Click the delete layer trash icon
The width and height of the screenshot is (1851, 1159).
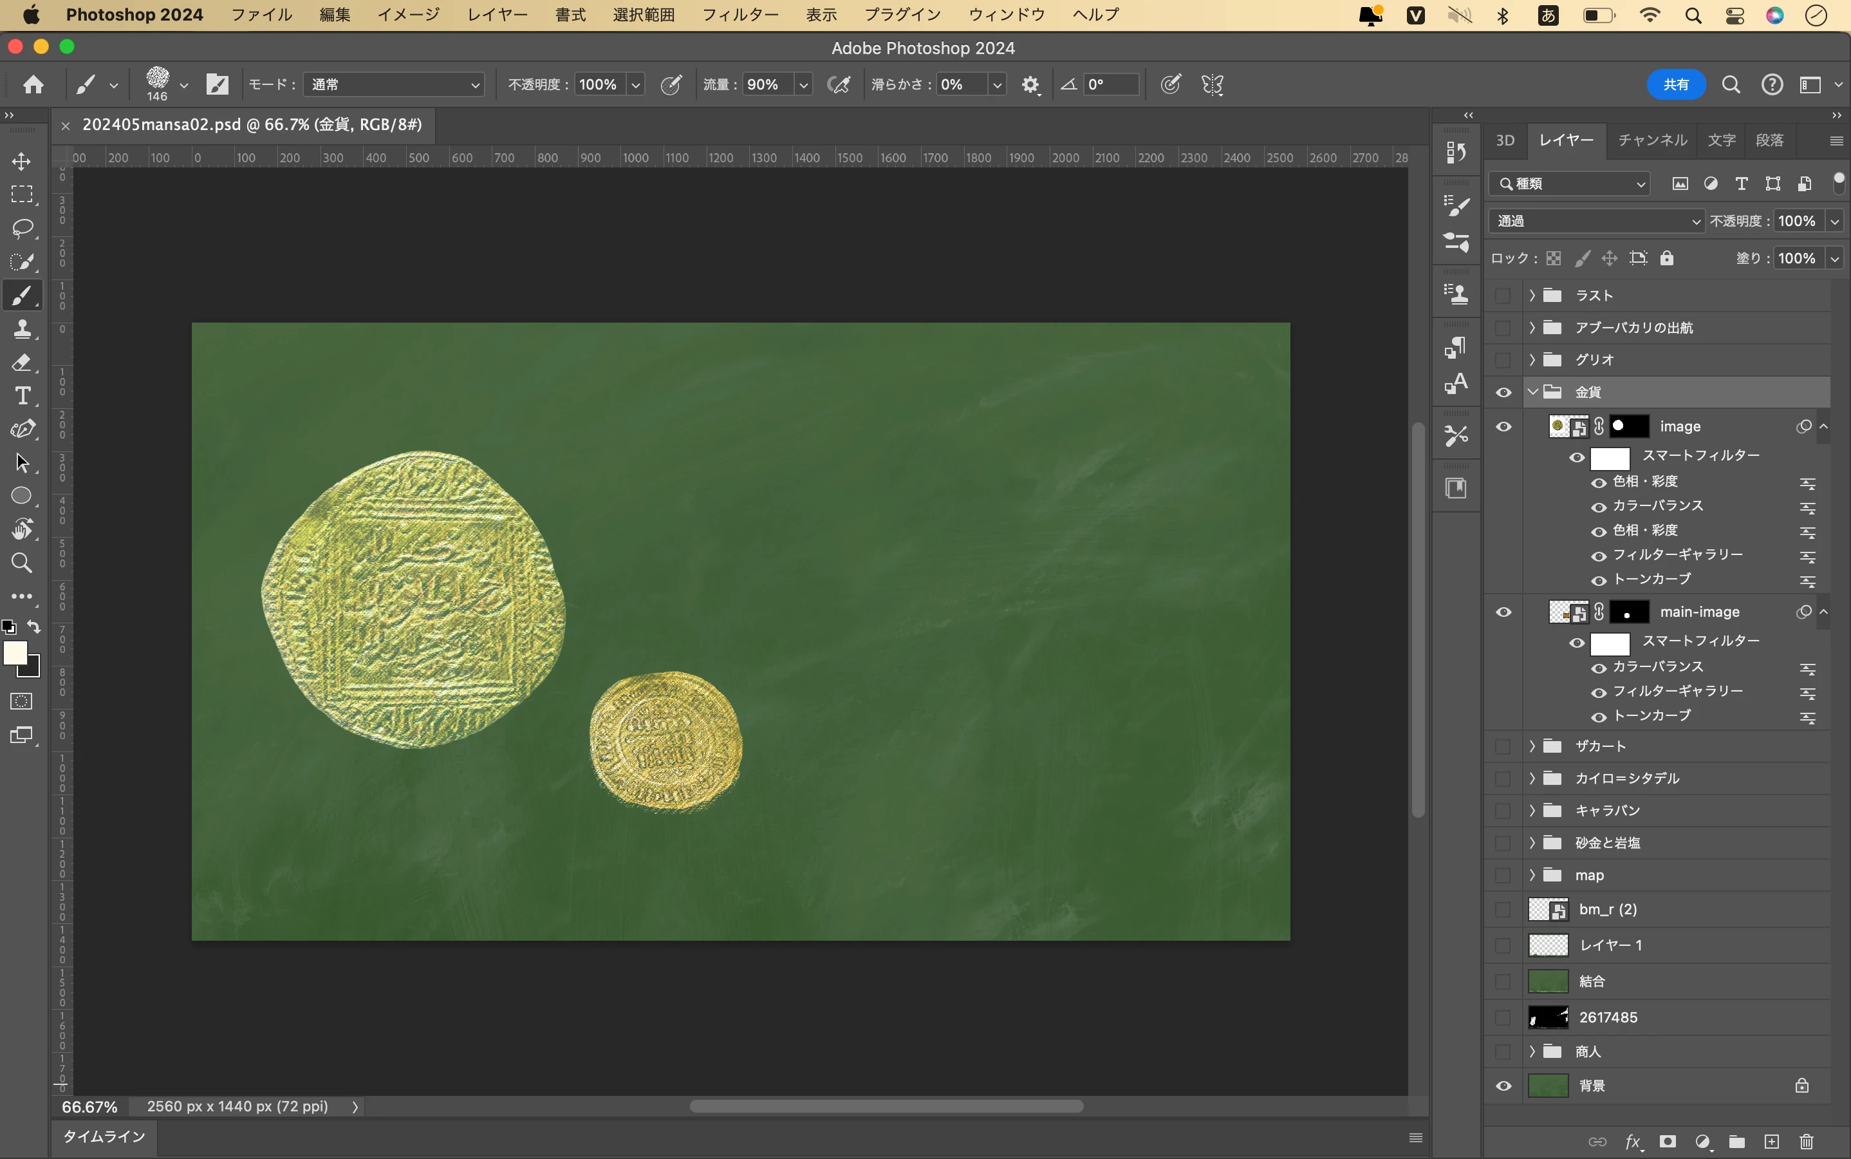click(x=1806, y=1142)
